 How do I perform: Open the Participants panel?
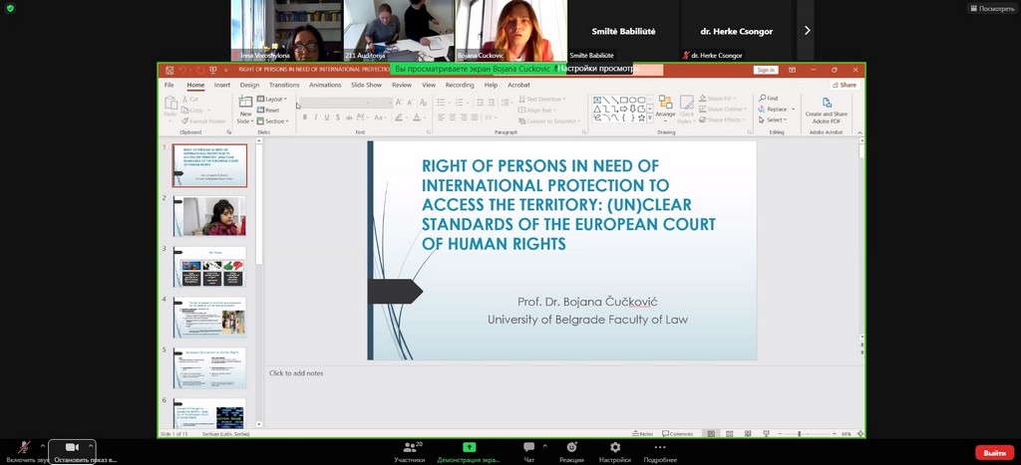click(409, 449)
